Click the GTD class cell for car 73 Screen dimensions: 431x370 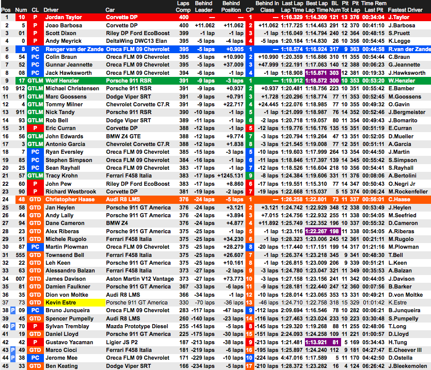35,302
